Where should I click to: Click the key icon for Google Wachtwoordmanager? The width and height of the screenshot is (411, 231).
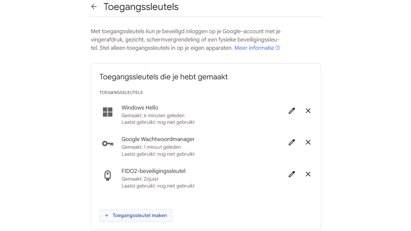(108, 144)
